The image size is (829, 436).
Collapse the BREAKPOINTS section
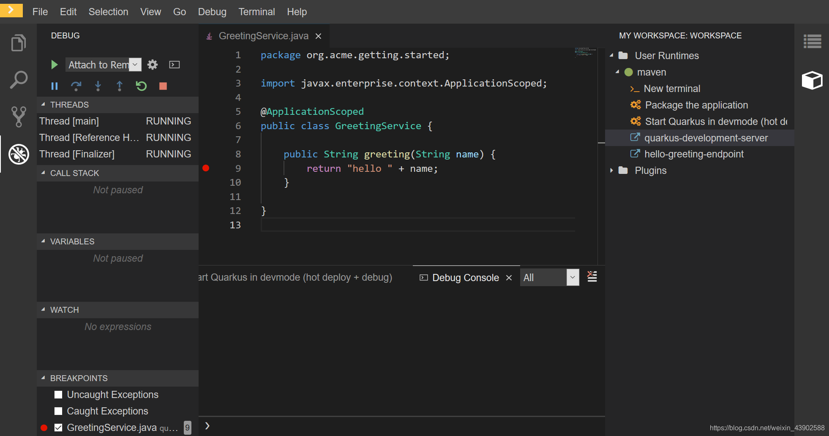pyautogui.click(x=117, y=378)
